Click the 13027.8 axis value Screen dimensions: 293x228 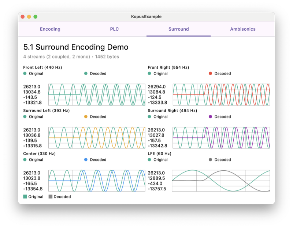pos(156,135)
